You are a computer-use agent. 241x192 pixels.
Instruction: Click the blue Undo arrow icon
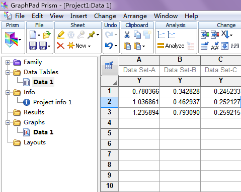click(109, 46)
